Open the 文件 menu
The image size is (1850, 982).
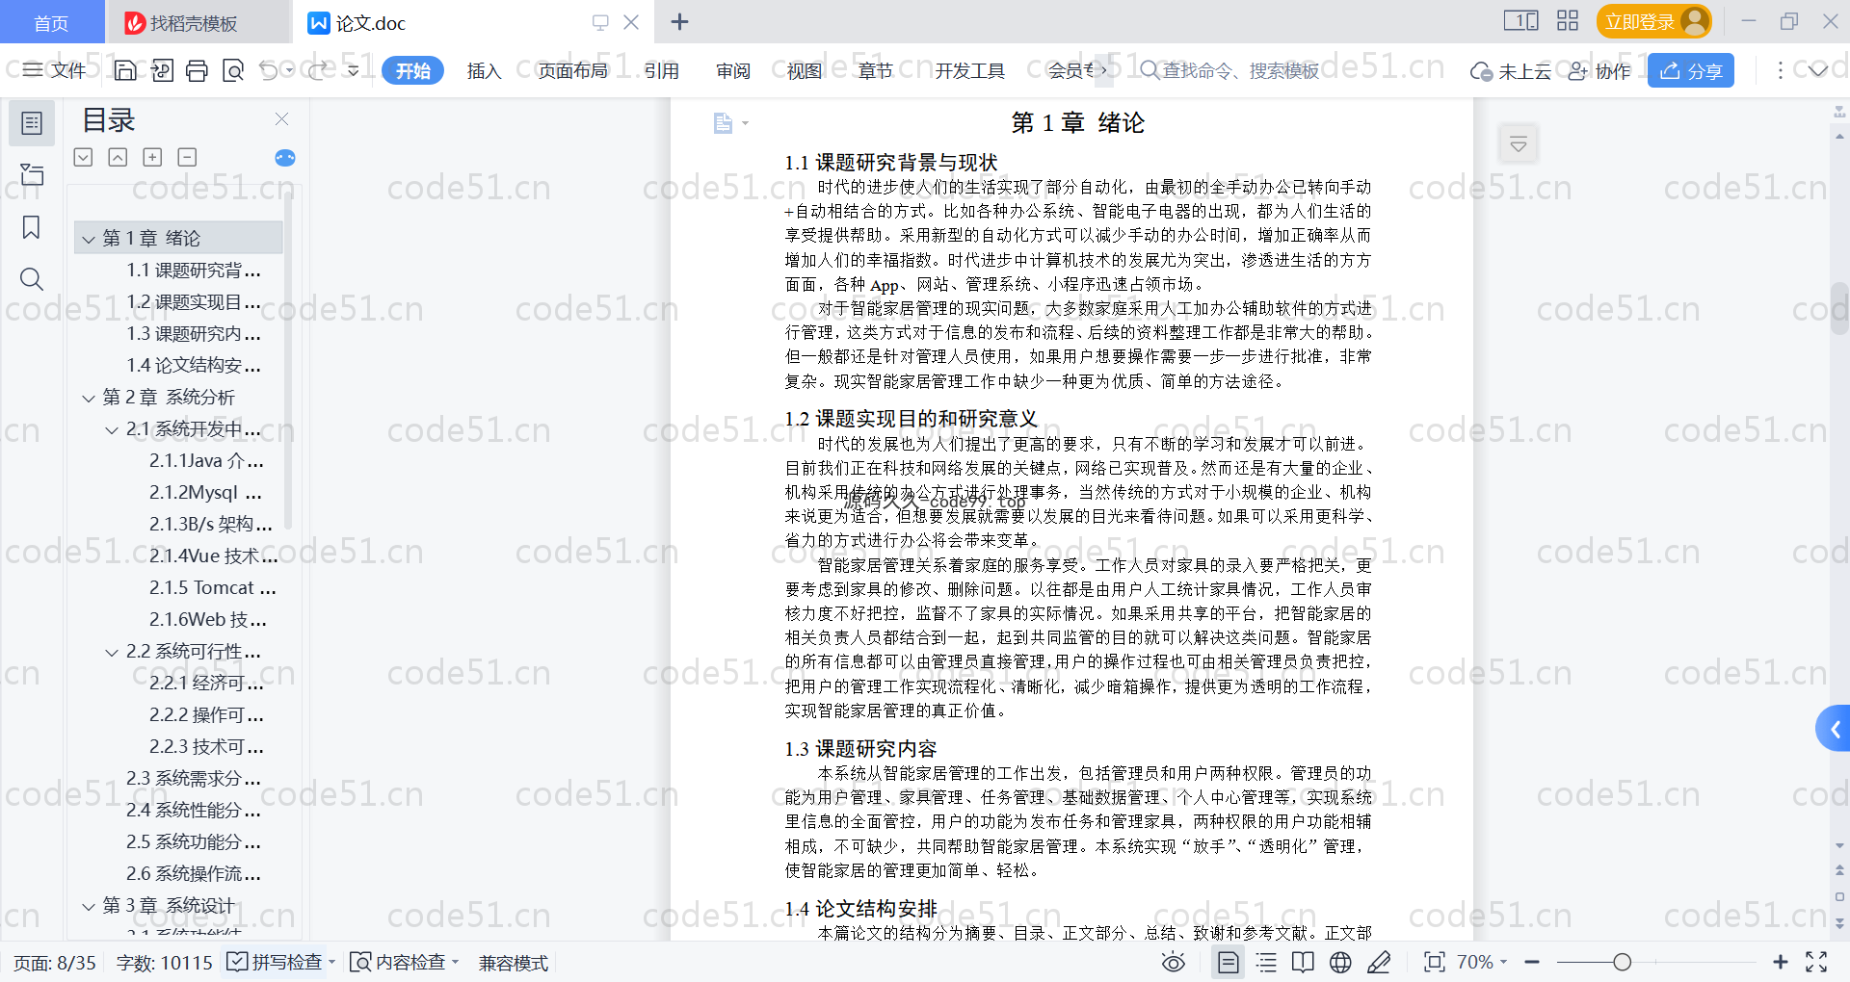55,70
